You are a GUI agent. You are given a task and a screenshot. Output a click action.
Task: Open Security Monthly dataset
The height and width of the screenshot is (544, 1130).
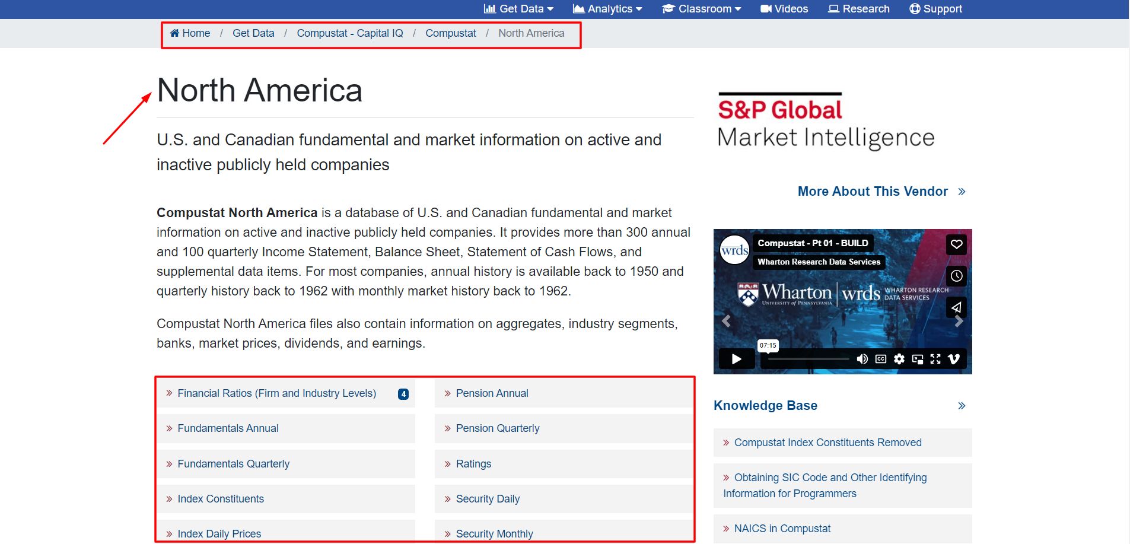tap(494, 534)
